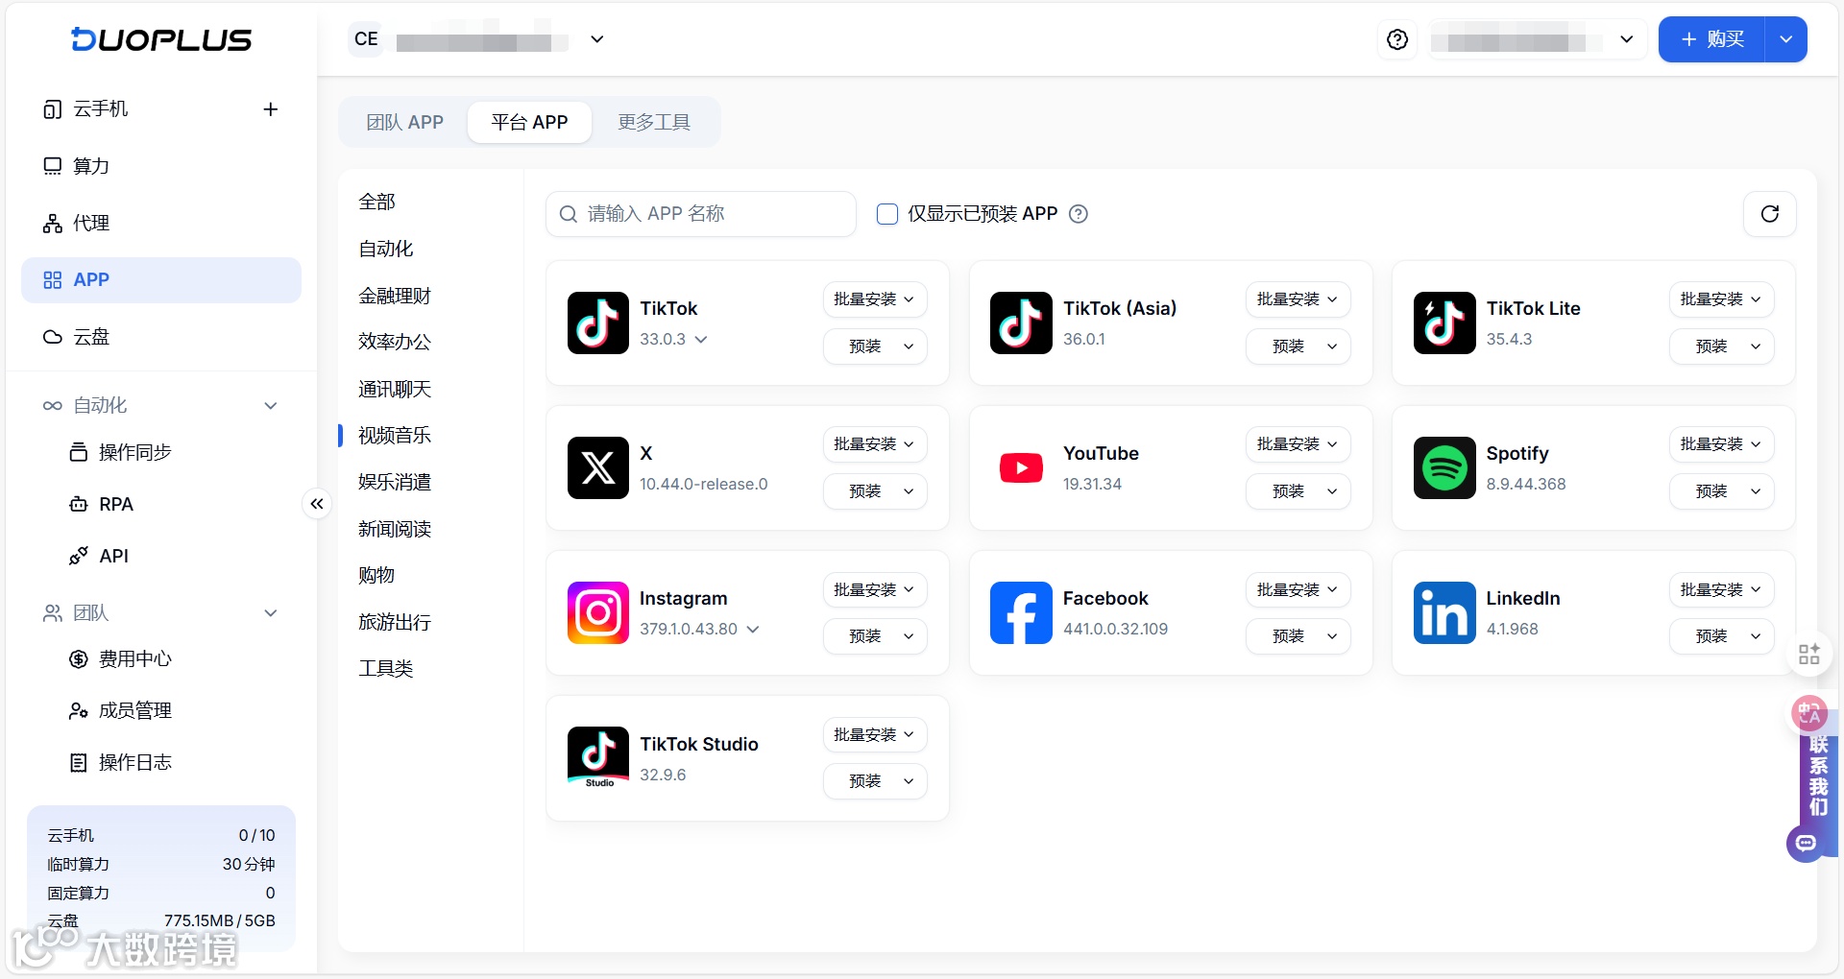Open 批量安装 dropdown for Spotify
1844x979 pixels.
[1721, 444]
